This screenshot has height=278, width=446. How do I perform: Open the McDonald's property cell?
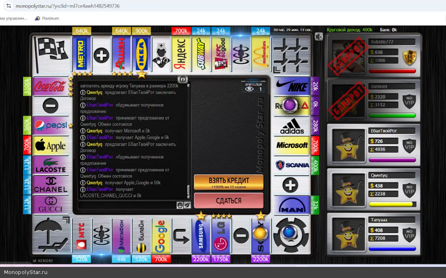click(261, 54)
